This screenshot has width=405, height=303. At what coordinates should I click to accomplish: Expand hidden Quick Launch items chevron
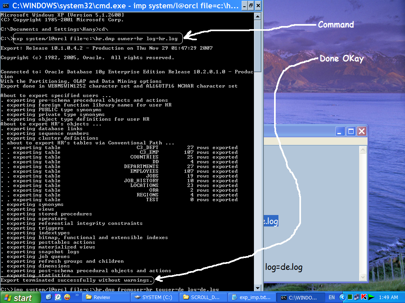(x=78, y=296)
